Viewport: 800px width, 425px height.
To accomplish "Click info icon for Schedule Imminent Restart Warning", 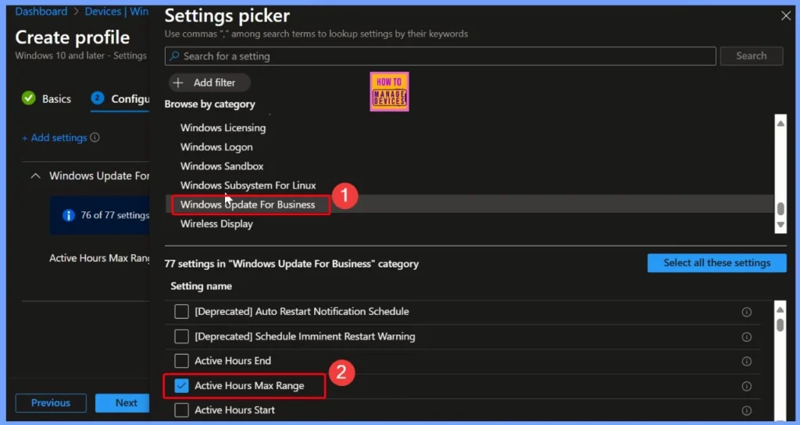I will click(746, 337).
